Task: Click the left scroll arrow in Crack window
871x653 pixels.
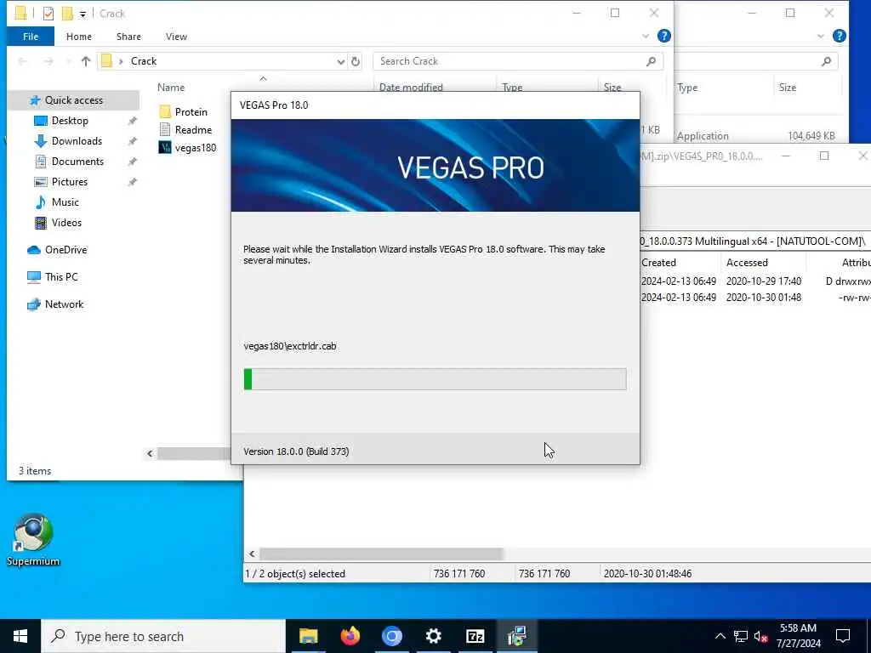Action: tap(150, 454)
